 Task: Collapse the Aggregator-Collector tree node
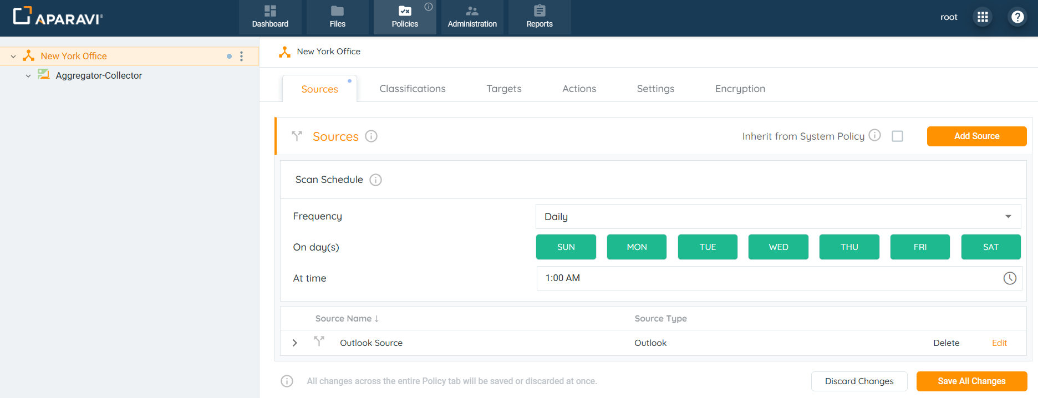point(28,76)
